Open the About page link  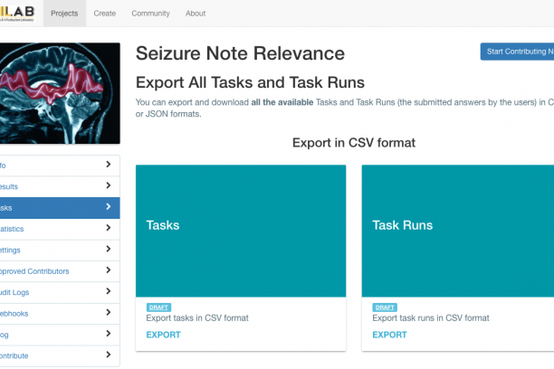point(196,14)
